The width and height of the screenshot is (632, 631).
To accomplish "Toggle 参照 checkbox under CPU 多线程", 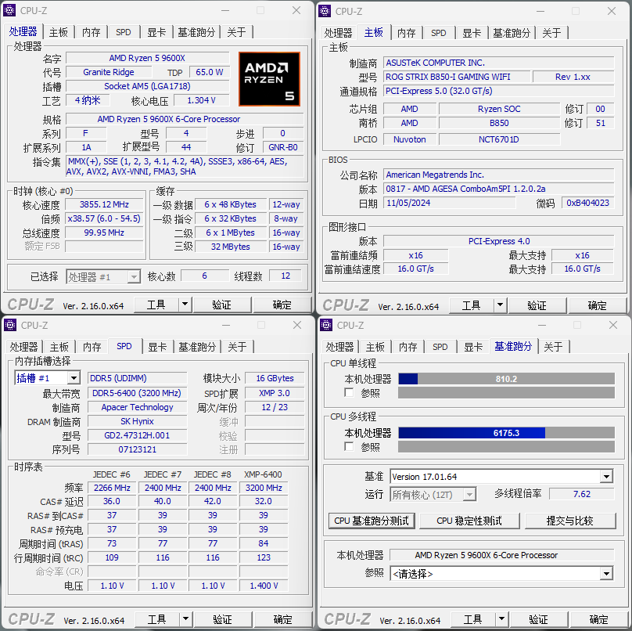I will click(x=350, y=446).
